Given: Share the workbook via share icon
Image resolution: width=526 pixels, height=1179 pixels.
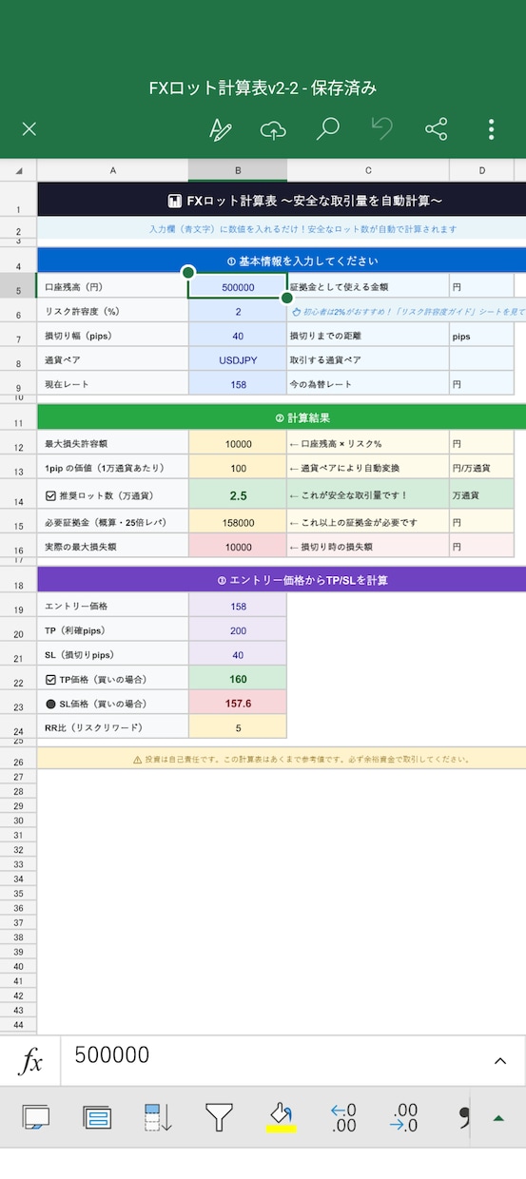Looking at the screenshot, I should click(437, 129).
